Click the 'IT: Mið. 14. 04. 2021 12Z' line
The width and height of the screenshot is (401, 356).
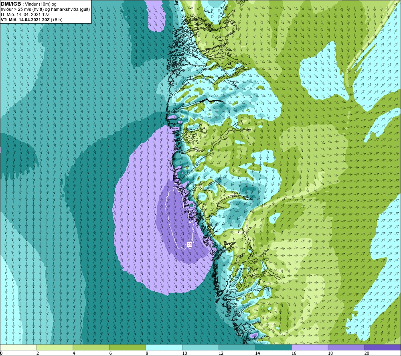[x=25, y=14]
